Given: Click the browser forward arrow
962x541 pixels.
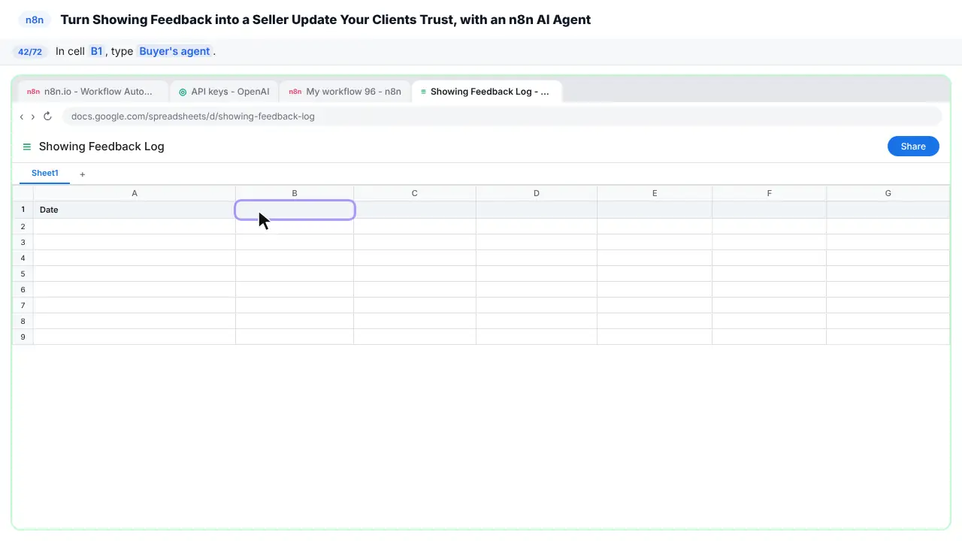Looking at the screenshot, I should click(x=32, y=116).
